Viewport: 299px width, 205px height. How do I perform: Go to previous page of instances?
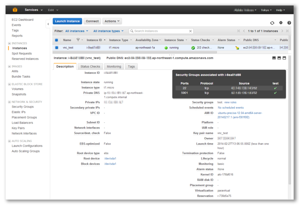pos(244,31)
